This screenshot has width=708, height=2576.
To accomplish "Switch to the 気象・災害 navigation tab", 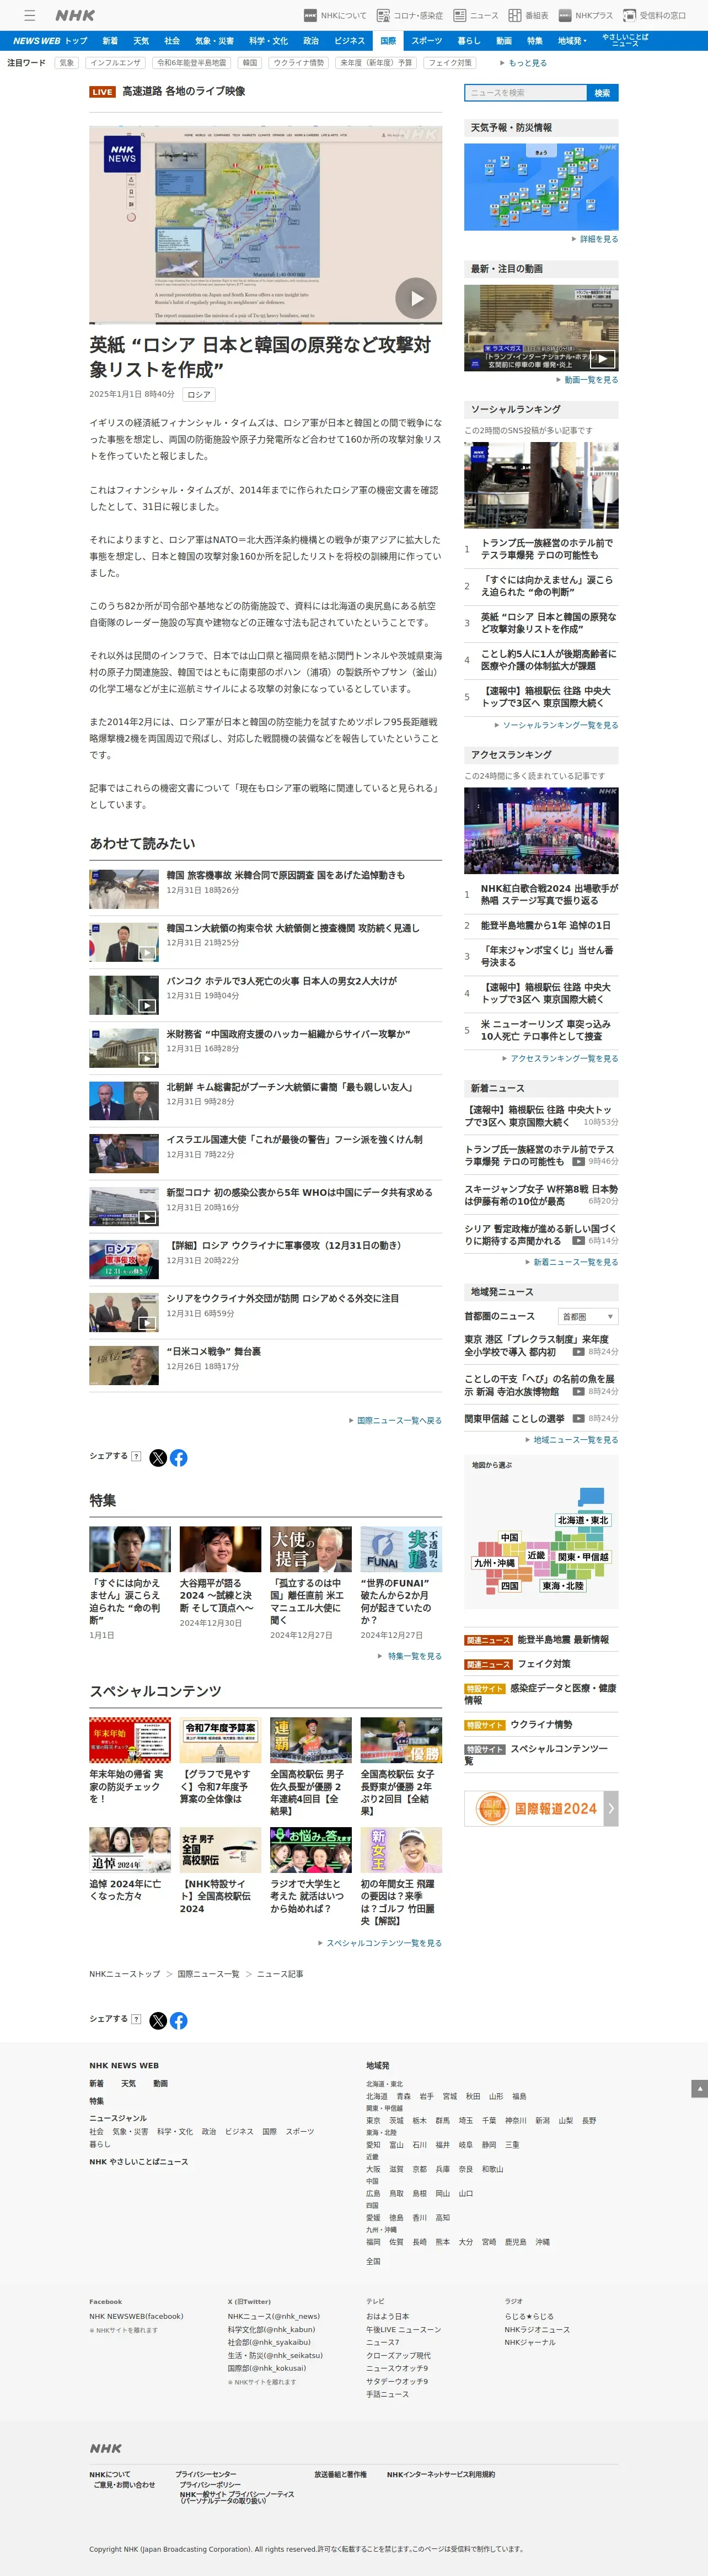I will 214,41.
